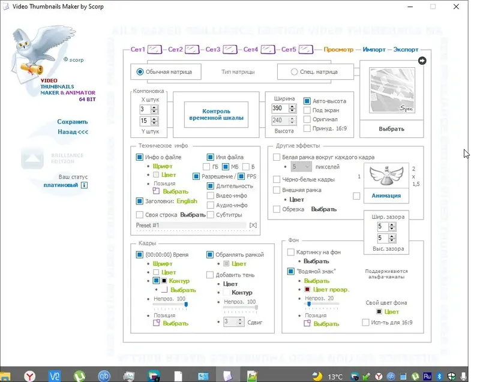Screen dimensions: 480x382
Task: Switch to the Сет3 tab label
Action: click(x=213, y=49)
